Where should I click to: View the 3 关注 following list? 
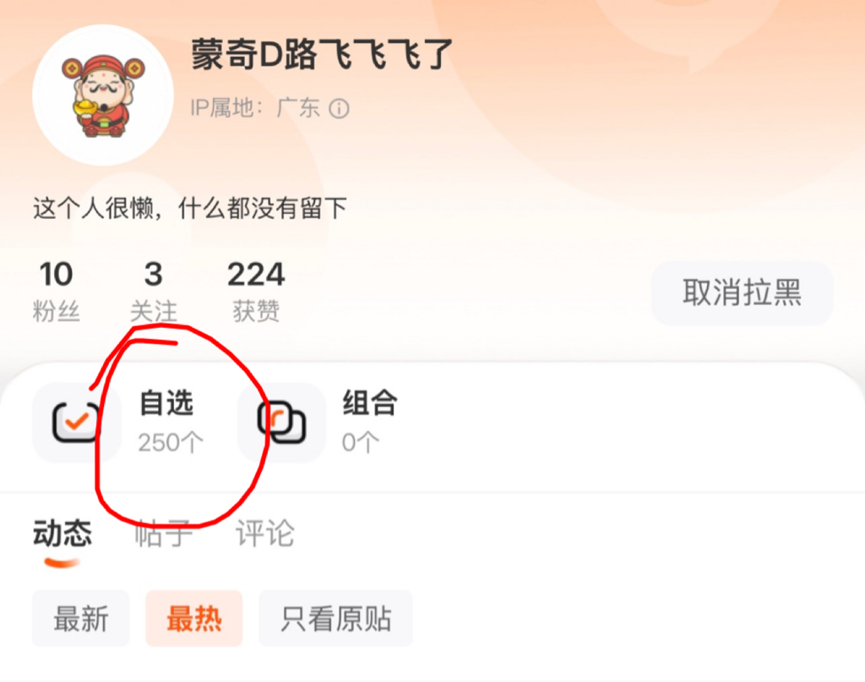coord(154,292)
